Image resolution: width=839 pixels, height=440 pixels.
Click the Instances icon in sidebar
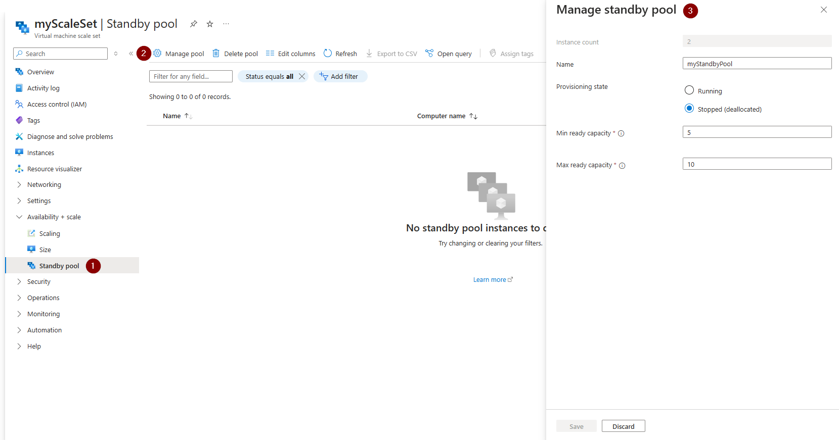pos(19,153)
